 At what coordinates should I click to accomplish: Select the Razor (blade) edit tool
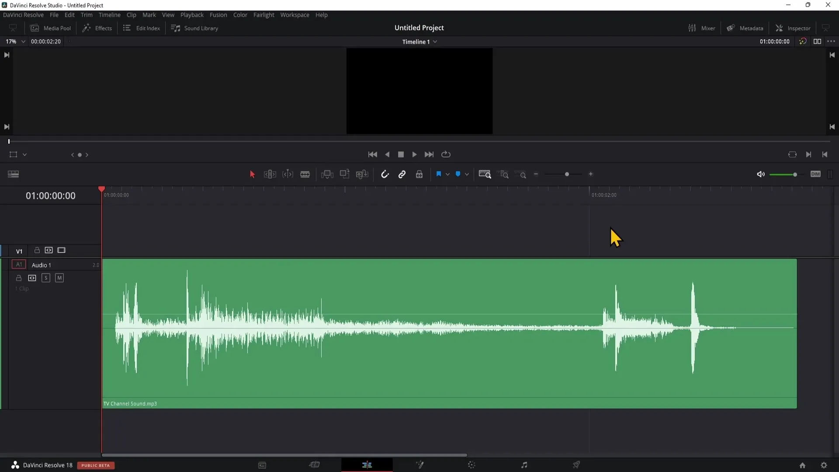(x=305, y=174)
